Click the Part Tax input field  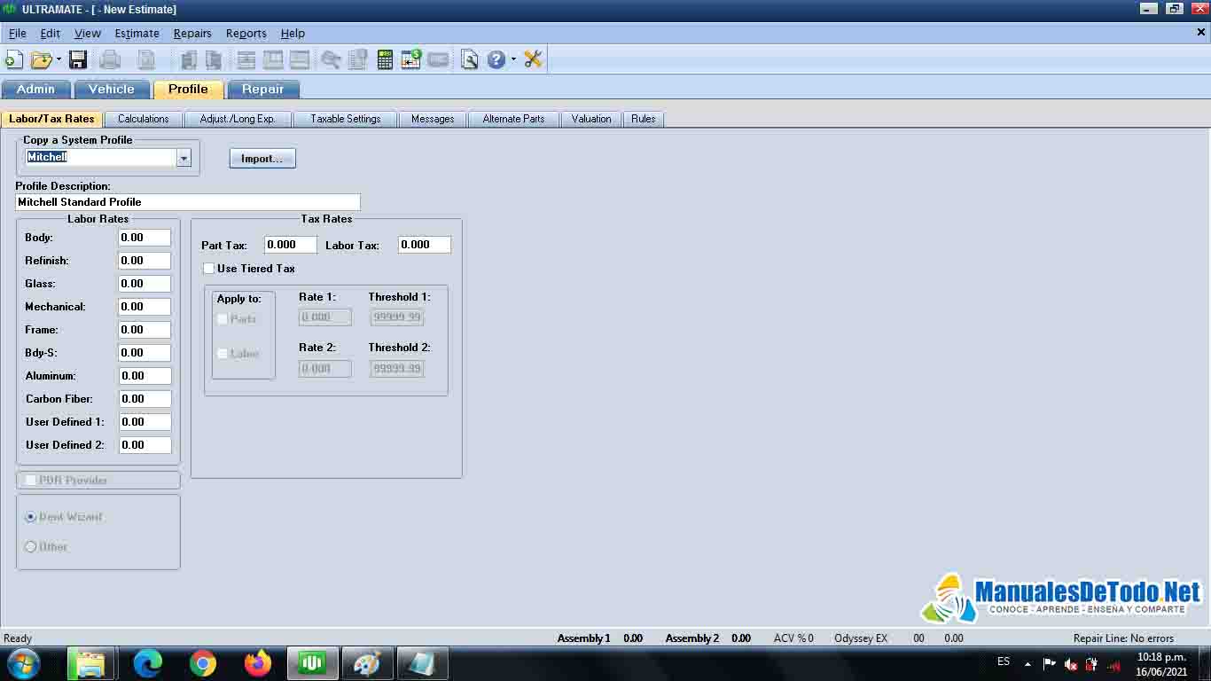pos(291,245)
